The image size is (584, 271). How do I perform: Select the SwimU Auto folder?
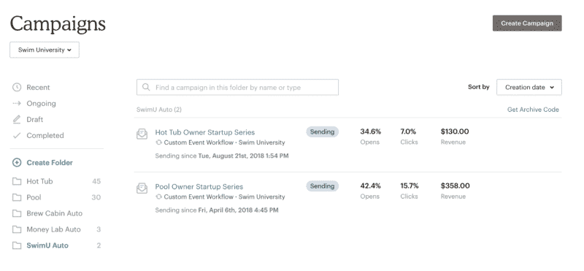pyautogui.click(x=56, y=245)
